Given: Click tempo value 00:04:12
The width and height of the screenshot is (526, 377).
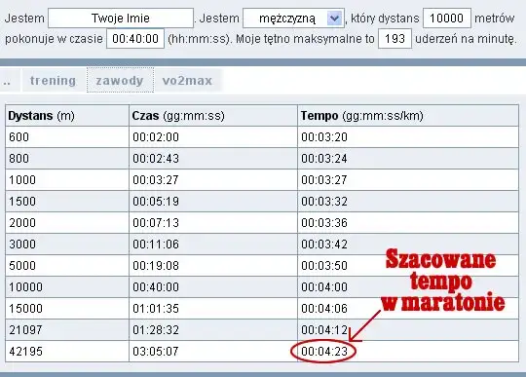Looking at the screenshot, I should 324,330.
